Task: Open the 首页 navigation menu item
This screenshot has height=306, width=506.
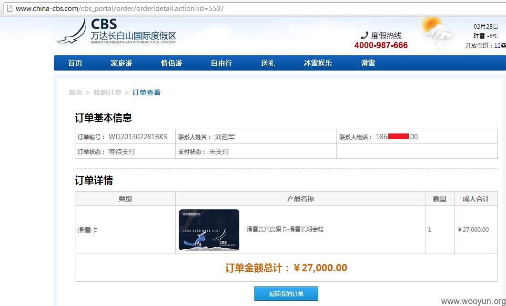Action: click(x=75, y=63)
